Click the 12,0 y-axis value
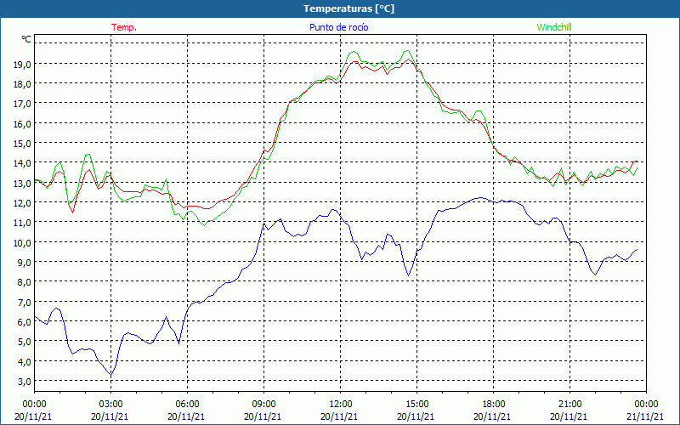 (23, 203)
